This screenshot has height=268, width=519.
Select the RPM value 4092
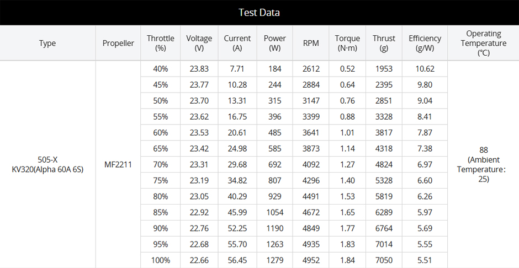coord(311,164)
